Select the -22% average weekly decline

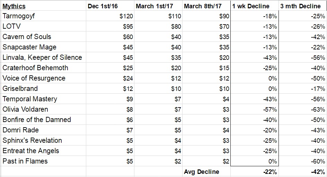coord(254,171)
